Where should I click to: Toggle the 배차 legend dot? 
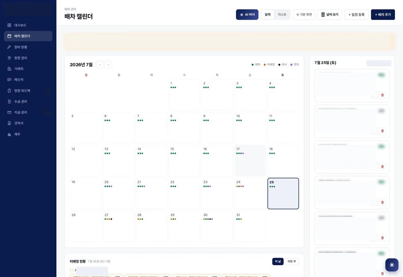(252, 65)
